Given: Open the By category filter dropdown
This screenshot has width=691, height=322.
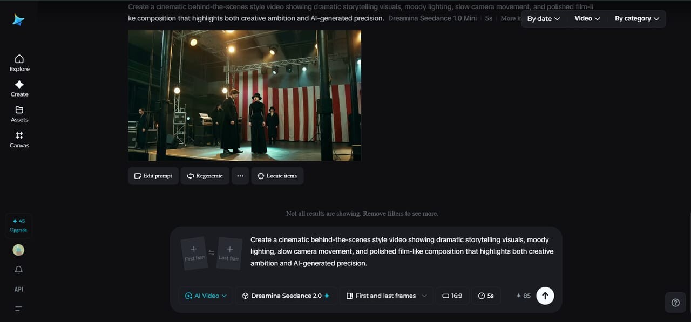Looking at the screenshot, I should coord(637,18).
